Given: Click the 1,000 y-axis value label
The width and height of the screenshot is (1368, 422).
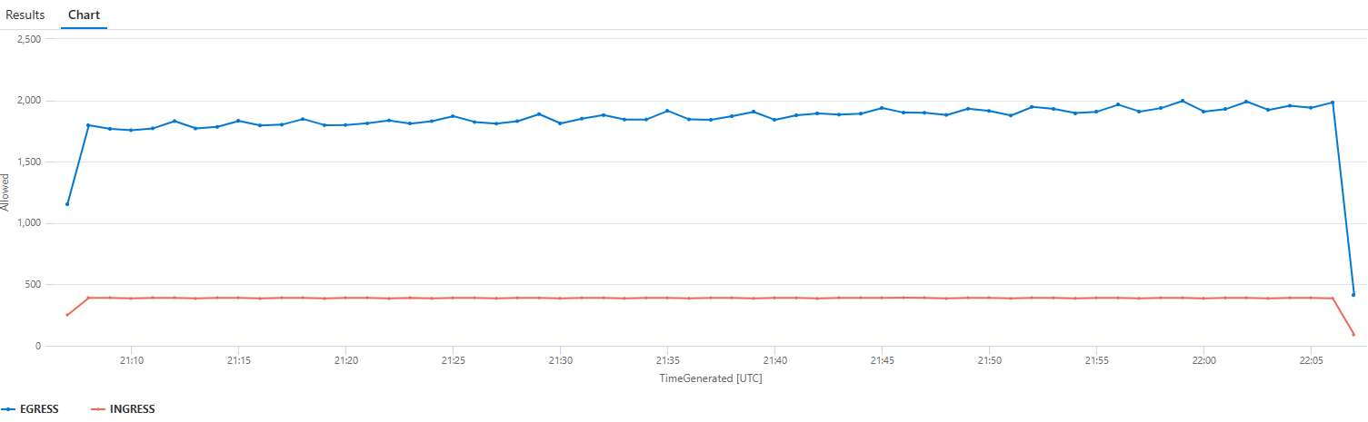Looking at the screenshot, I should click(29, 223).
